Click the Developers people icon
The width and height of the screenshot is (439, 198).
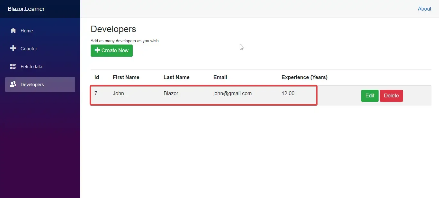[13, 84]
